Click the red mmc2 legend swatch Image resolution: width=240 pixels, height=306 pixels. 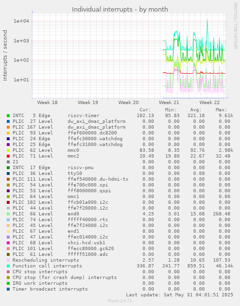[8, 156]
